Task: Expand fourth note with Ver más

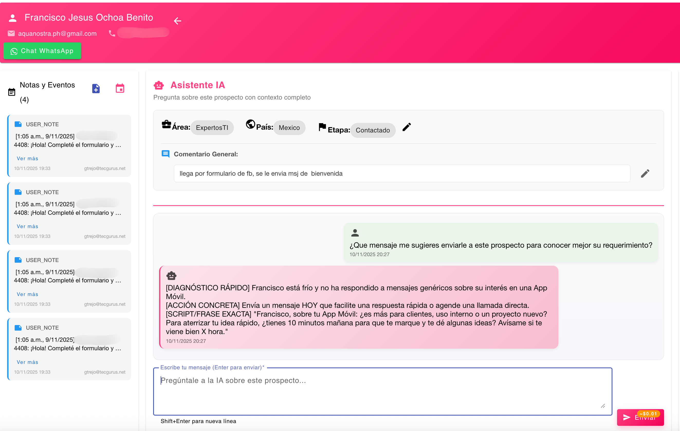Action: tap(27, 362)
